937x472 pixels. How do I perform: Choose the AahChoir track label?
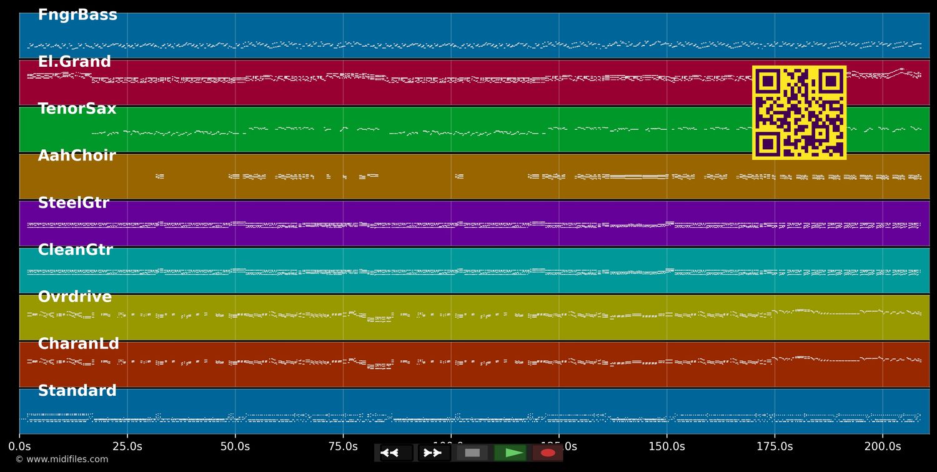click(77, 155)
